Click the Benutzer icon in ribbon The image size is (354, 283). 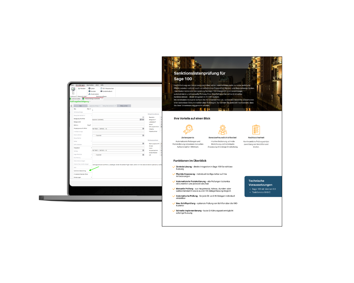point(89,91)
